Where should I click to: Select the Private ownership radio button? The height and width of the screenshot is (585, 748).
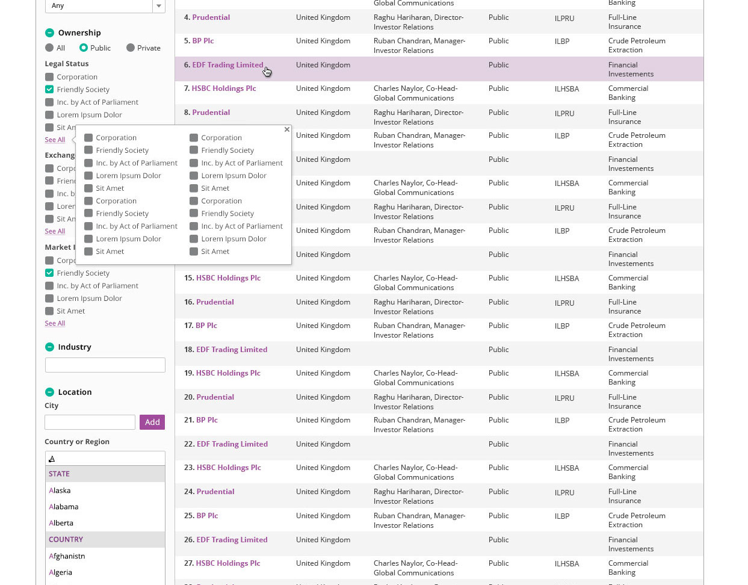coord(130,48)
